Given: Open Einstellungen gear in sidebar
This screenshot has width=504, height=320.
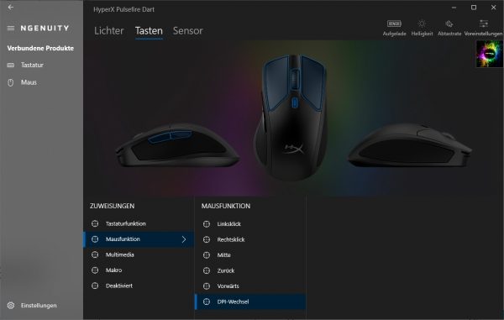Looking at the screenshot, I should pos(11,305).
